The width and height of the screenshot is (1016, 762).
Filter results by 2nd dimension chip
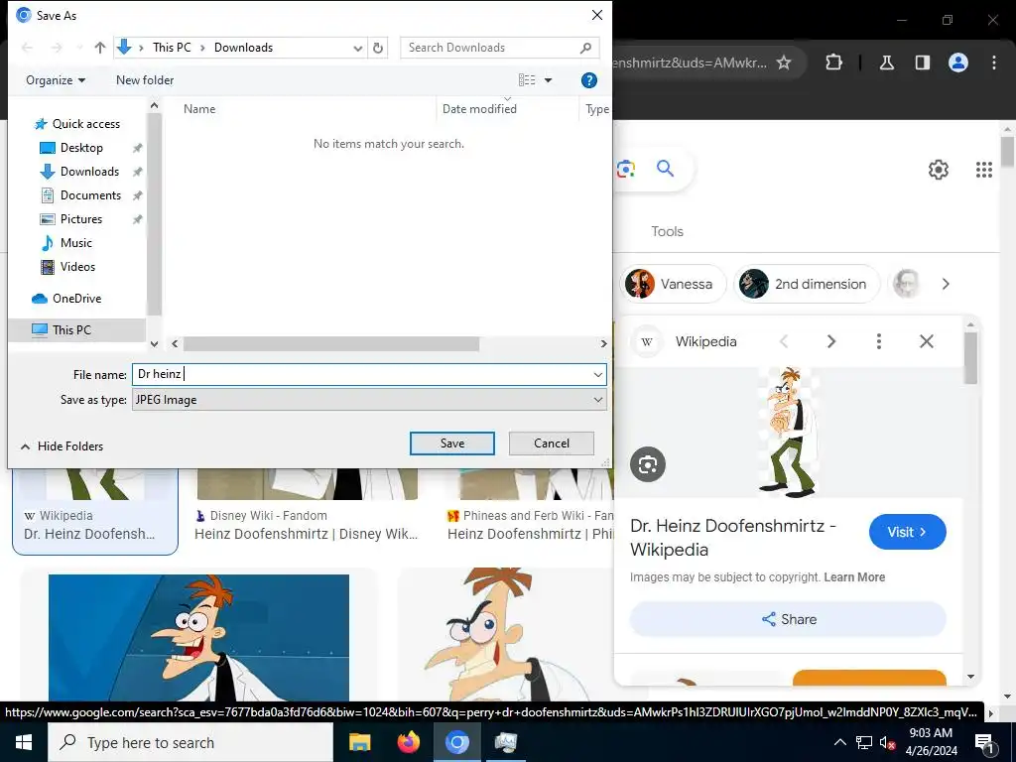tap(808, 284)
